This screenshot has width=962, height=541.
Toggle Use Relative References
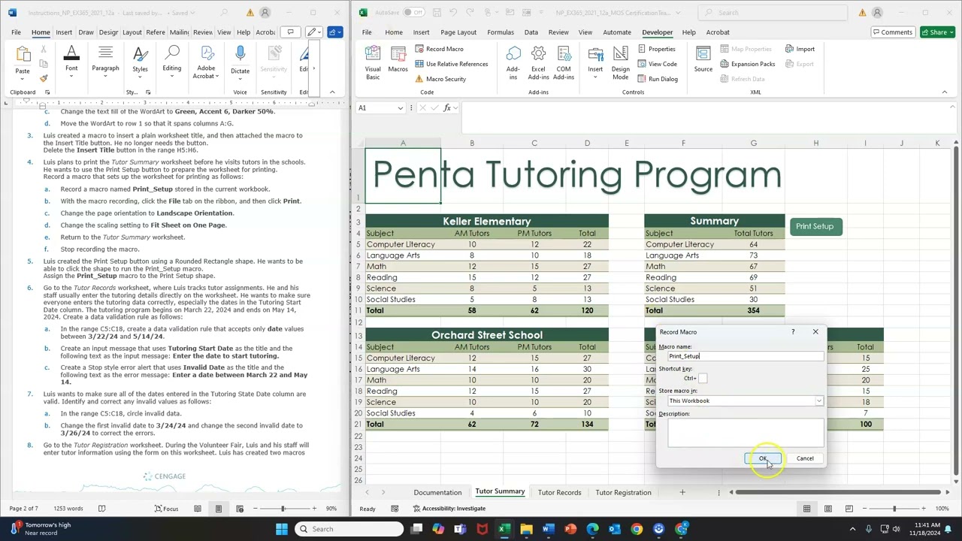pos(451,64)
